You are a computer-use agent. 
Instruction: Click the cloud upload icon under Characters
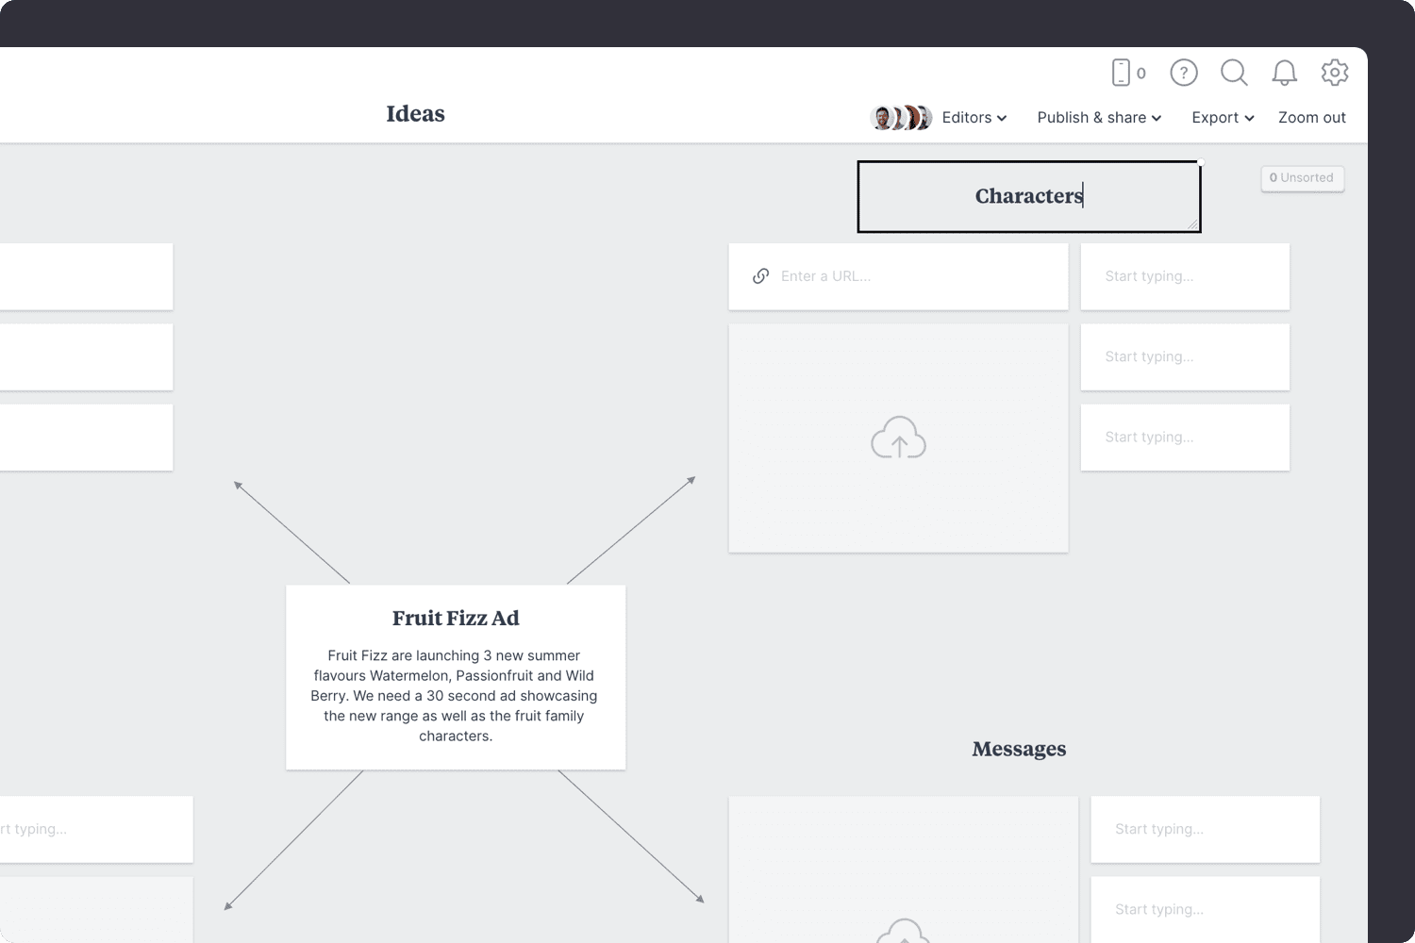[898, 438]
